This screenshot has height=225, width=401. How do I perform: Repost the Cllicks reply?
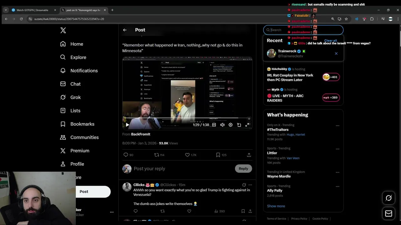pos(162,211)
